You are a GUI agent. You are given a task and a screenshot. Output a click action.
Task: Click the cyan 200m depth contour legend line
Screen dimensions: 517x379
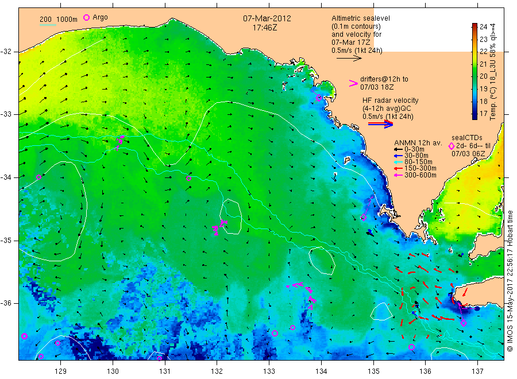tap(48, 25)
